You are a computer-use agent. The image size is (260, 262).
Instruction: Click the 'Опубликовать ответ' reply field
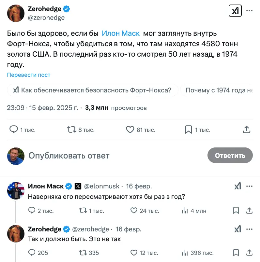pyautogui.click(x=69, y=156)
